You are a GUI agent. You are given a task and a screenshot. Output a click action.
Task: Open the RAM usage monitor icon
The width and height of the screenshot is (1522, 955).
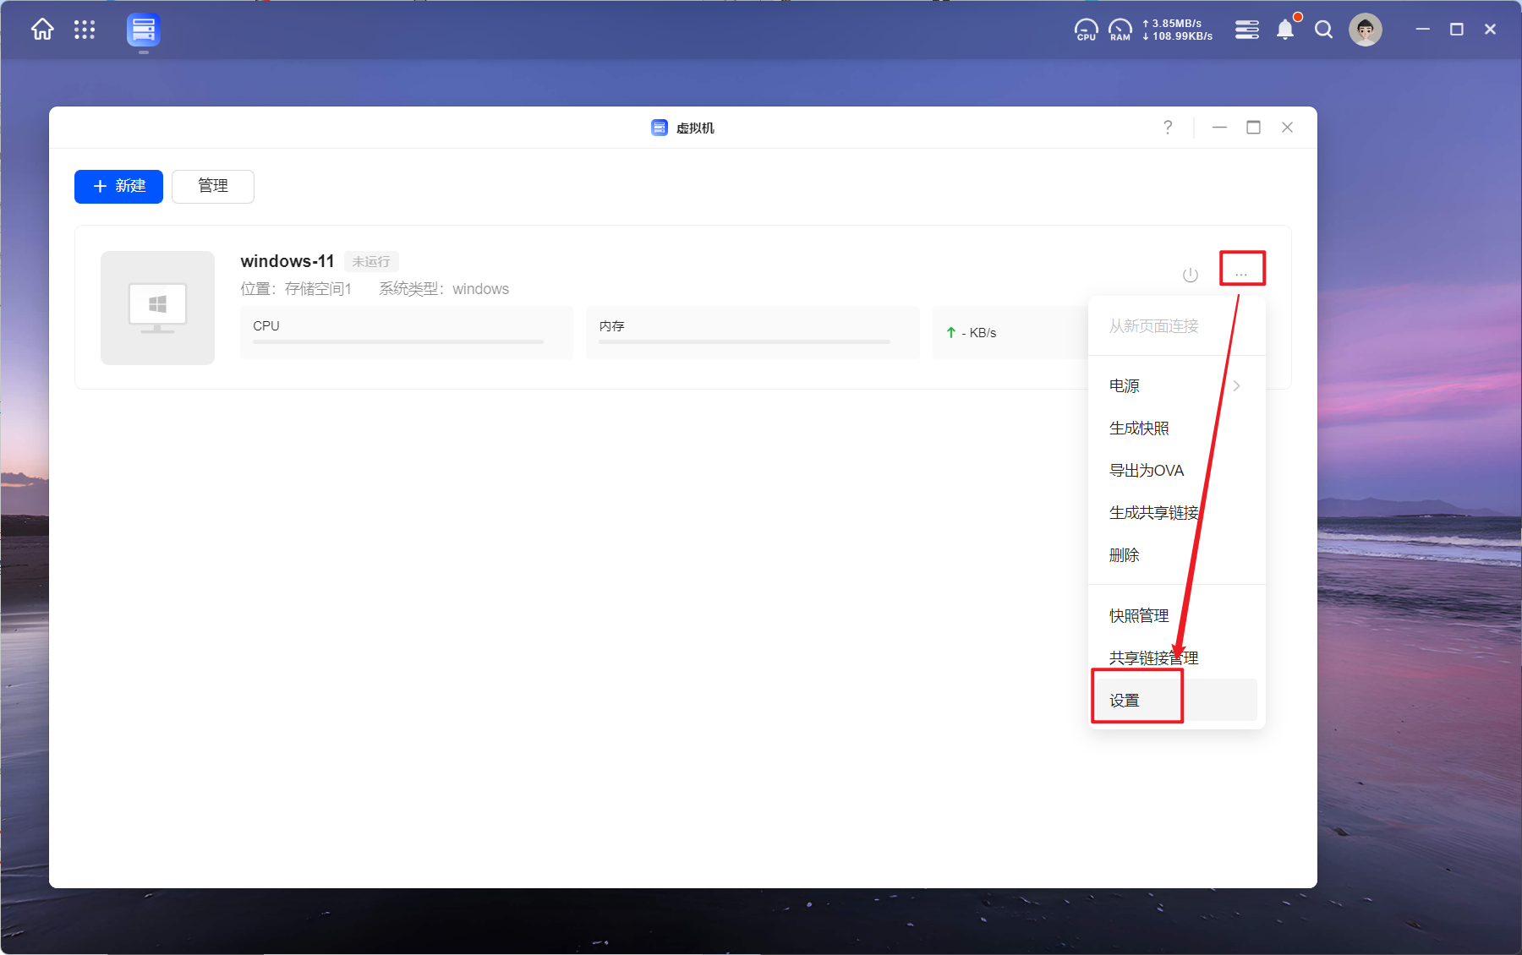click(x=1120, y=30)
